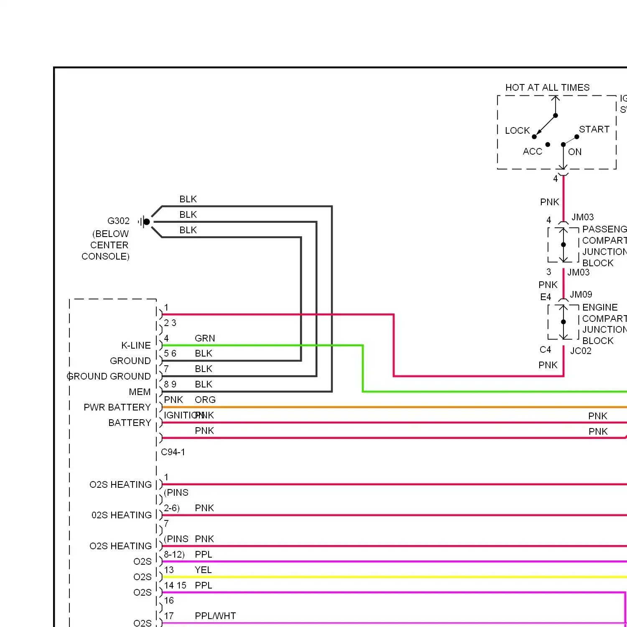The height and width of the screenshot is (627, 627).
Task: Click pin number 16 text
Action: 169,600
